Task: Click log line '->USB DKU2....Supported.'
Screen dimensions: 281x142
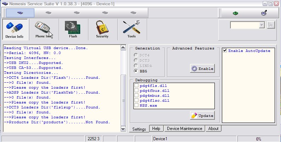Action: [x=34, y=63]
